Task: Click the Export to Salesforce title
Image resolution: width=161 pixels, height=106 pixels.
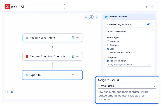Action: click(x=118, y=17)
